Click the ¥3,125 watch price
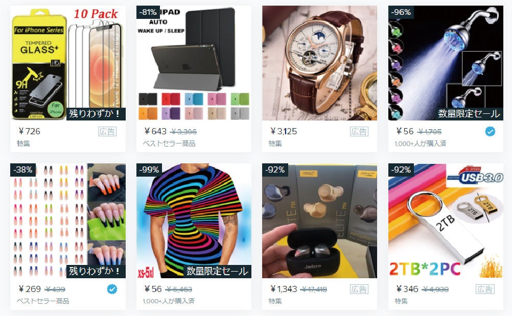The image size is (512, 316). [x=284, y=131]
